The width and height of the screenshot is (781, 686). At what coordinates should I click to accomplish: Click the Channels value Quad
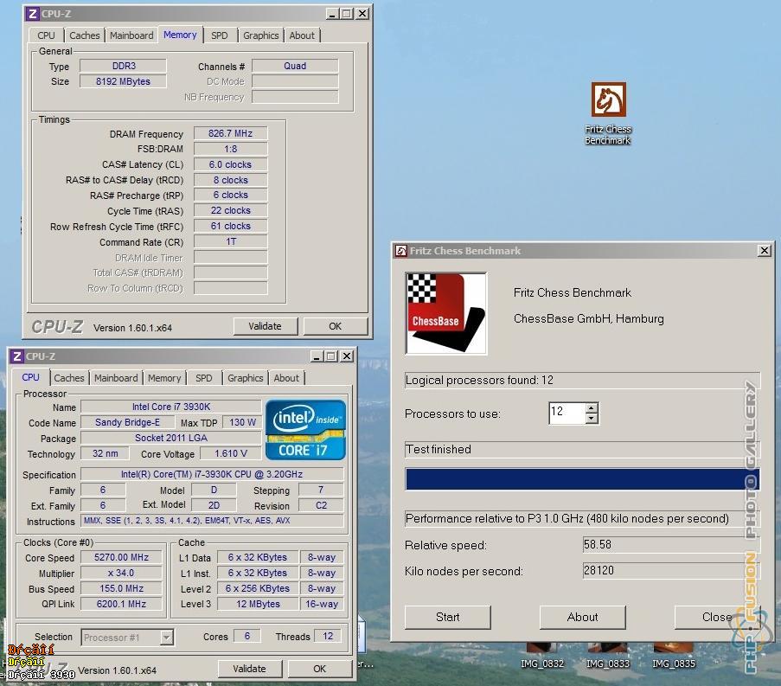295,67
